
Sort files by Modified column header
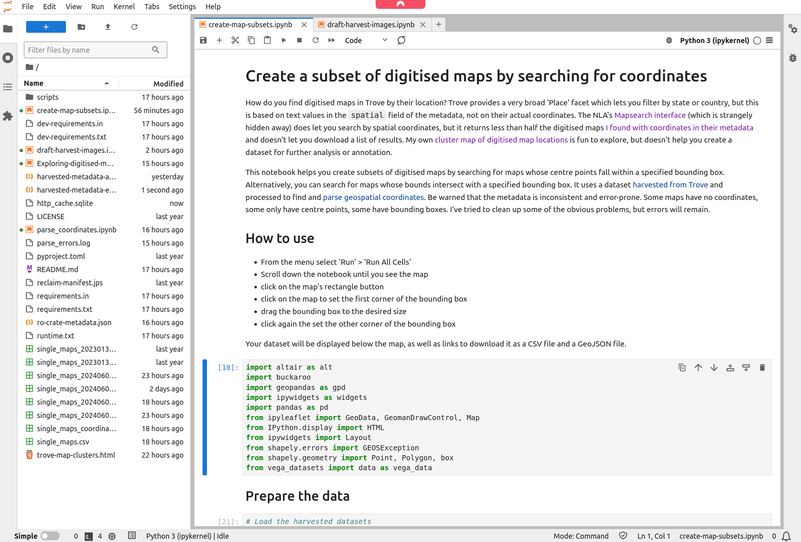[x=155, y=84]
